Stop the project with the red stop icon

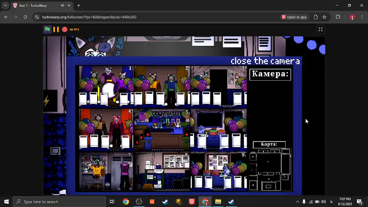(65, 29)
